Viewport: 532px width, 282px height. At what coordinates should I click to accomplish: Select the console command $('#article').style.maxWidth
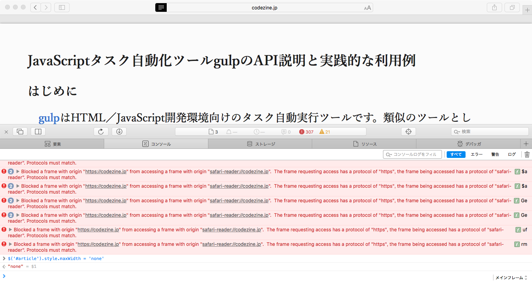(56, 258)
